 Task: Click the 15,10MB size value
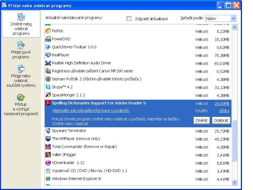click(222, 40)
